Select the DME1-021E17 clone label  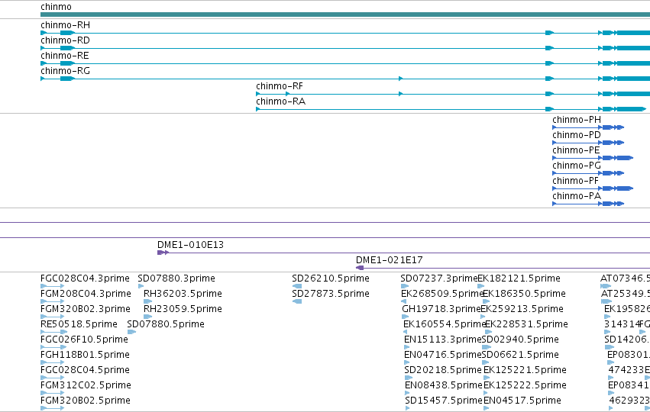tap(390, 260)
